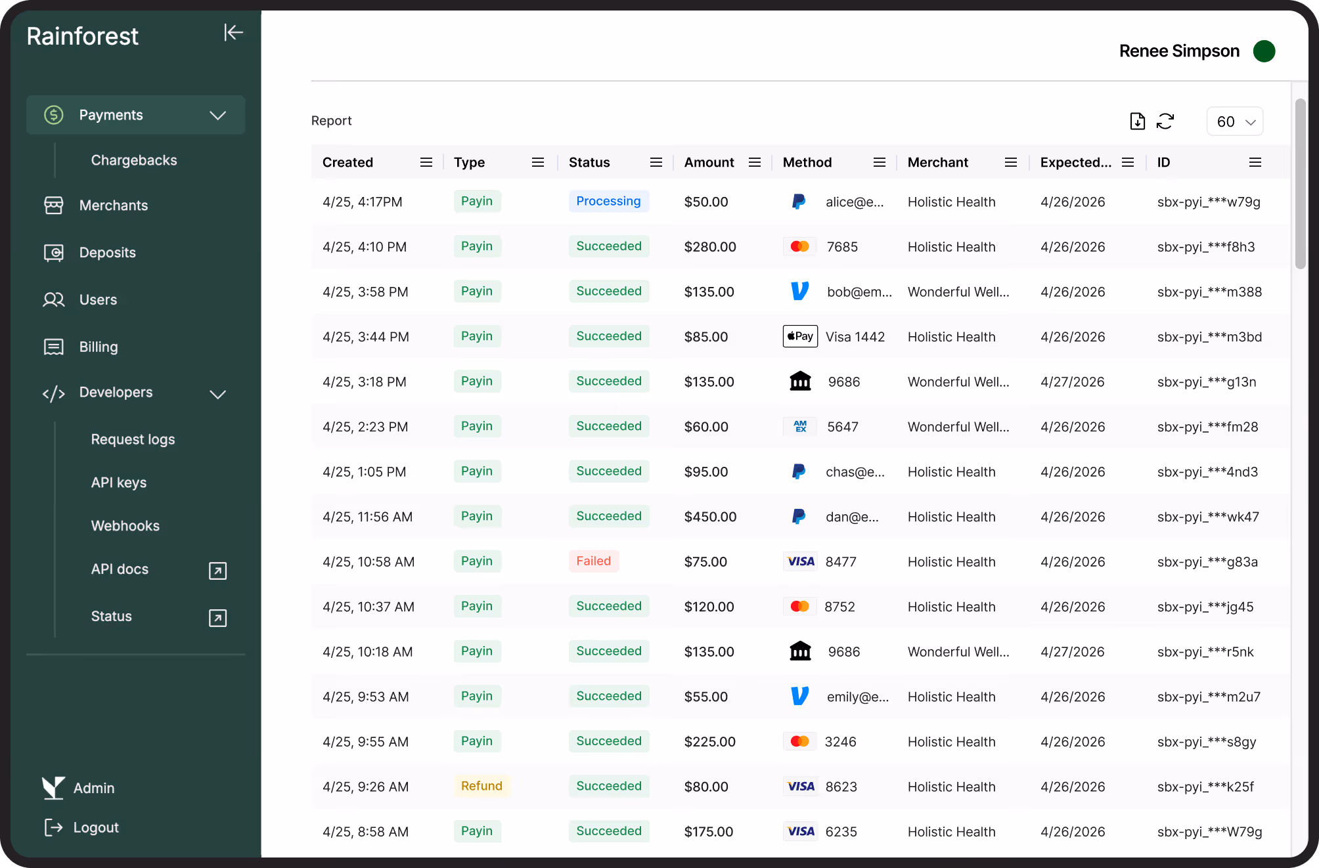Viewport: 1319px width, 868px height.
Task: Go to Users page
Action: click(99, 299)
